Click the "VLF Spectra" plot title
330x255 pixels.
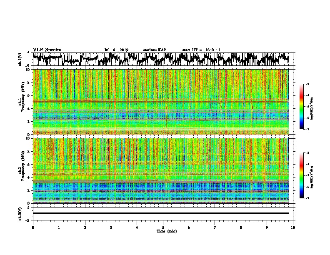(x=47, y=50)
